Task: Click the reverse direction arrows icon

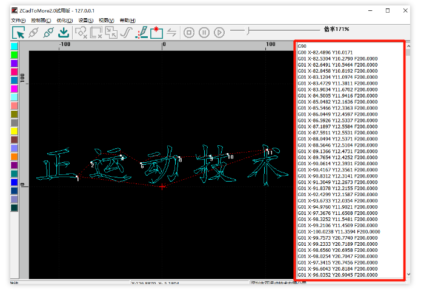Action: click(x=171, y=33)
